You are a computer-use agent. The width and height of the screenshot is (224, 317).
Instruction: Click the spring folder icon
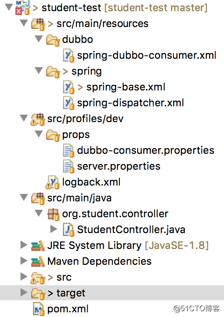tap(53, 72)
